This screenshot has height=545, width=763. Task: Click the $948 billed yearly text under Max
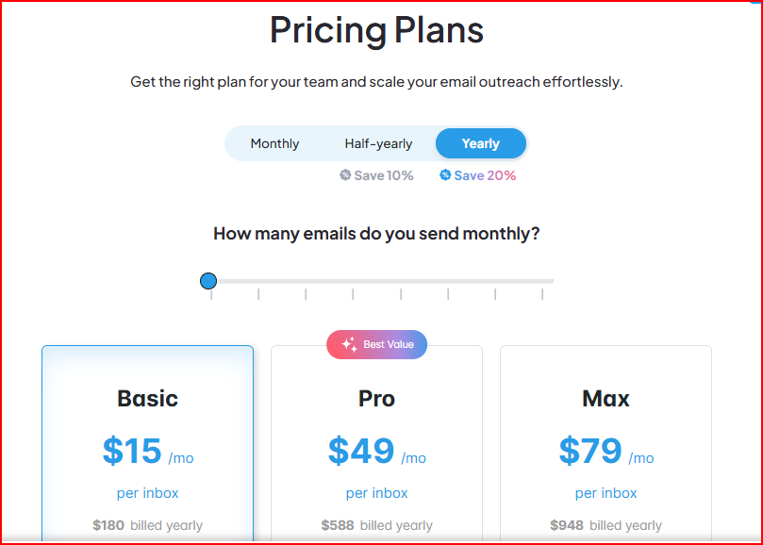605,525
